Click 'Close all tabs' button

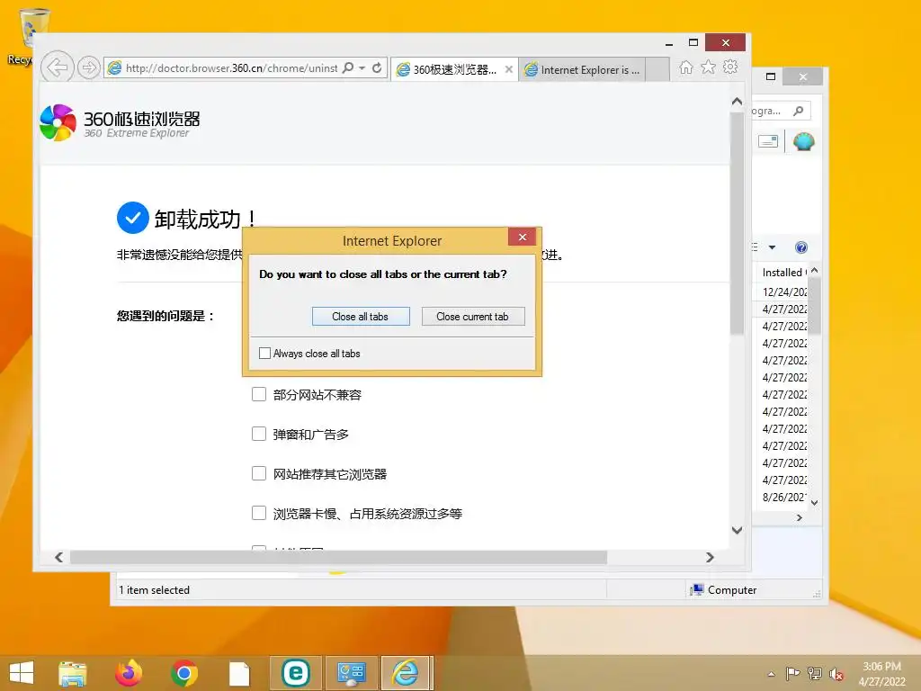[361, 317]
